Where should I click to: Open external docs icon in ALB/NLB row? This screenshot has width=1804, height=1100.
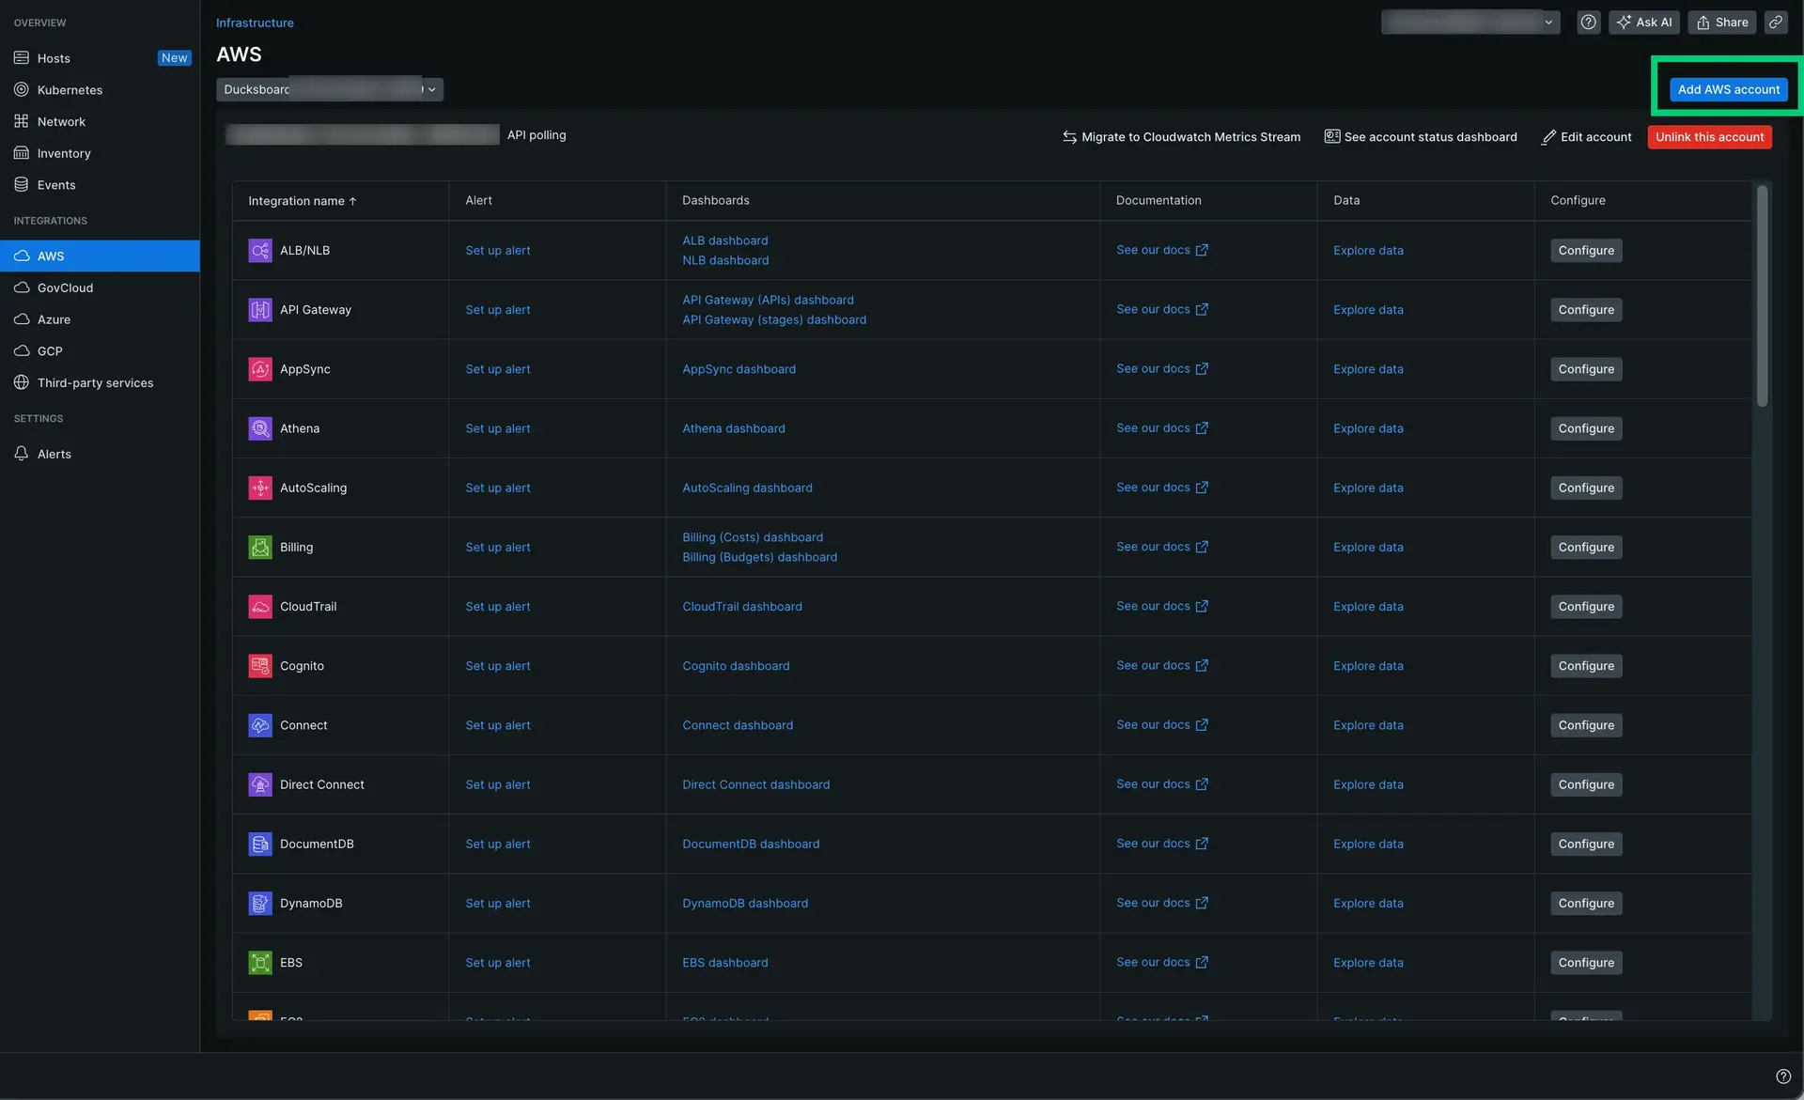pos(1202,250)
